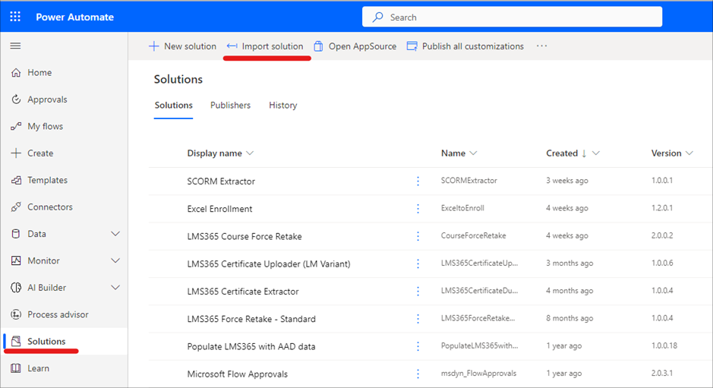Click into the Search box
This screenshot has height=388, width=713.
(x=512, y=17)
